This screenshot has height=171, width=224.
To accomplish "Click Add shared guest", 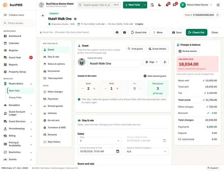I will click(x=155, y=76).
